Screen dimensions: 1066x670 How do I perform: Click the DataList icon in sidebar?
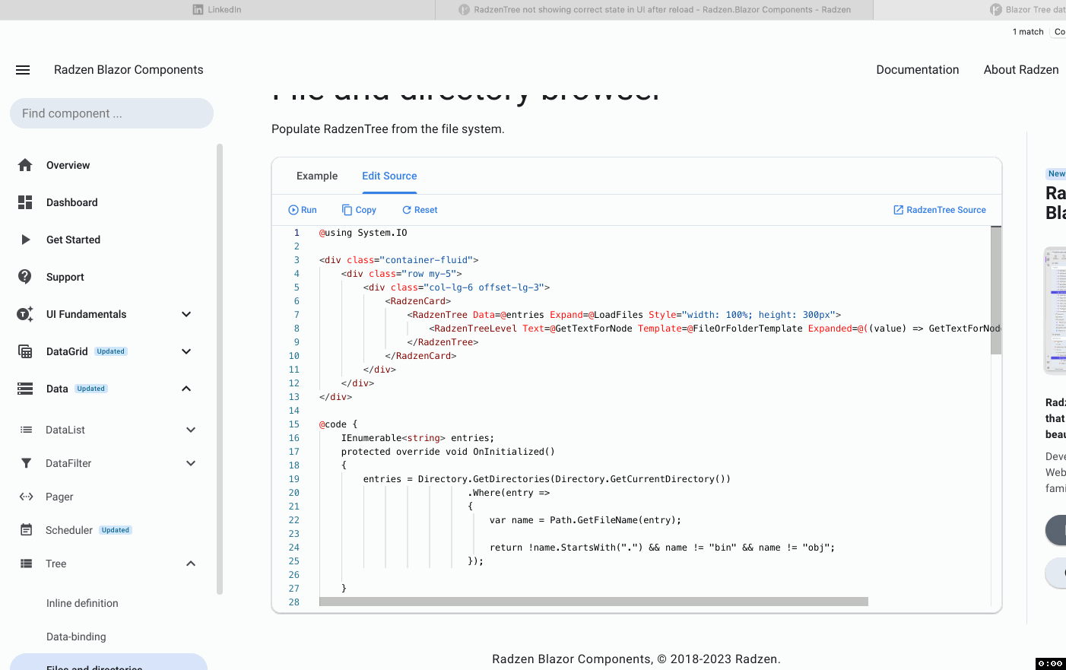tap(27, 430)
